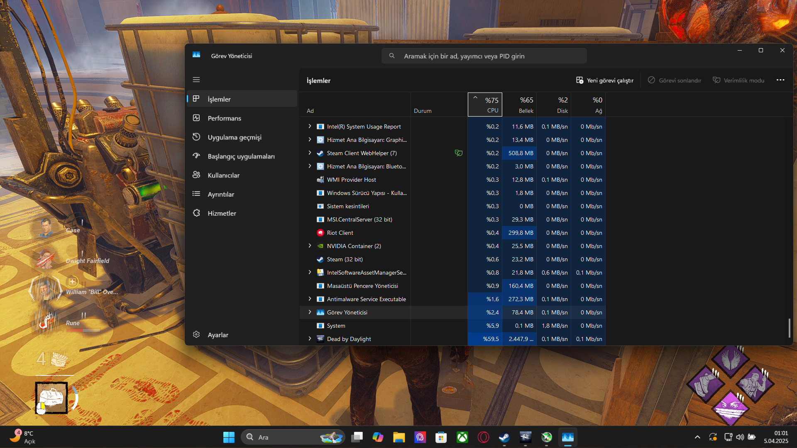Switch to Ayrıntılar details tab
The height and width of the screenshot is (448, 797).
click(x=221, y=194)
